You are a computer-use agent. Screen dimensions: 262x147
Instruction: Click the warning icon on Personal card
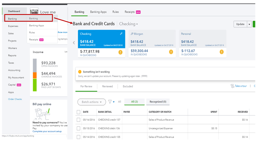point(222,52)
